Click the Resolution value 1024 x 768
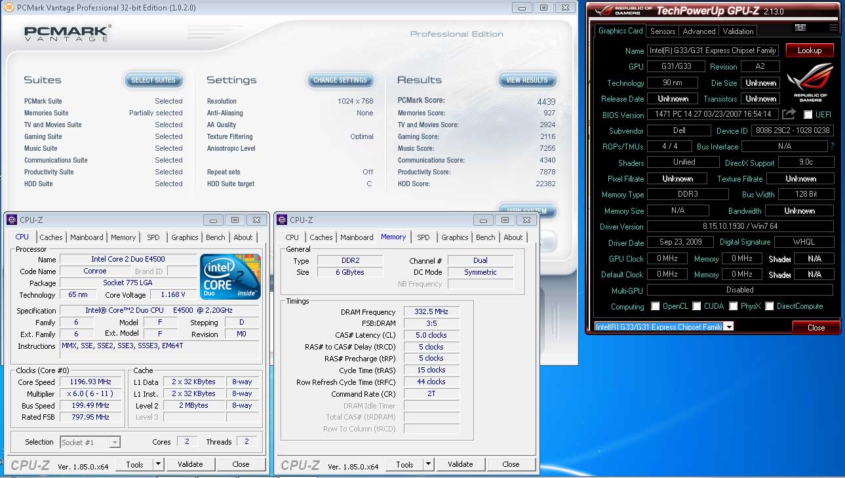Viewport: 845px width, 478px height. tap(355, 101)
